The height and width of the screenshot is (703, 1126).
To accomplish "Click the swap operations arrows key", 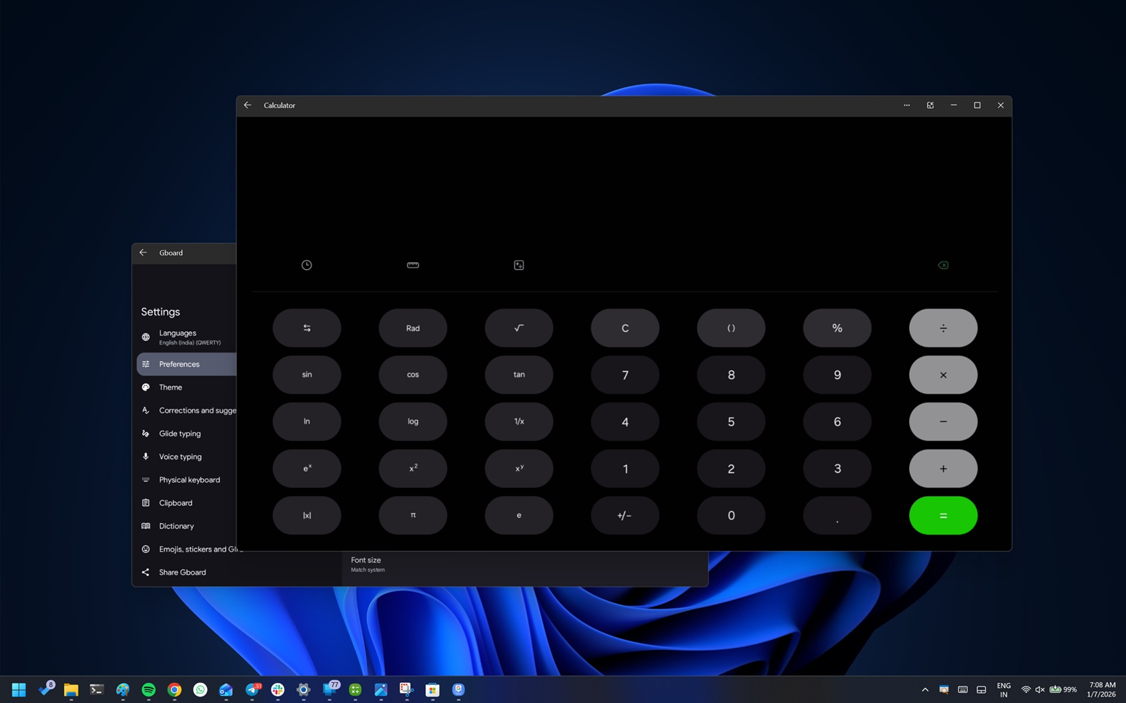I will click(x=306, y=328).
